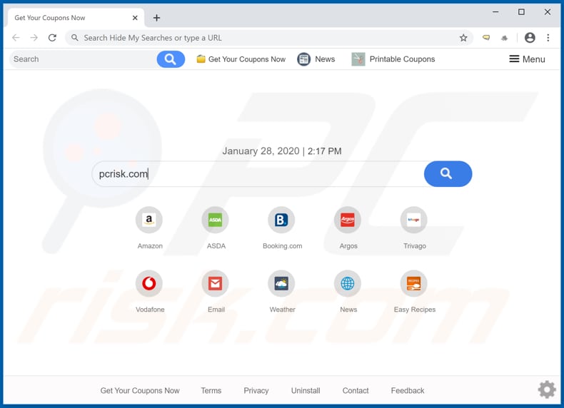Click the small blue toolbar search button
The width and height of the screenshot is (564, 408).
click(171, 59)
